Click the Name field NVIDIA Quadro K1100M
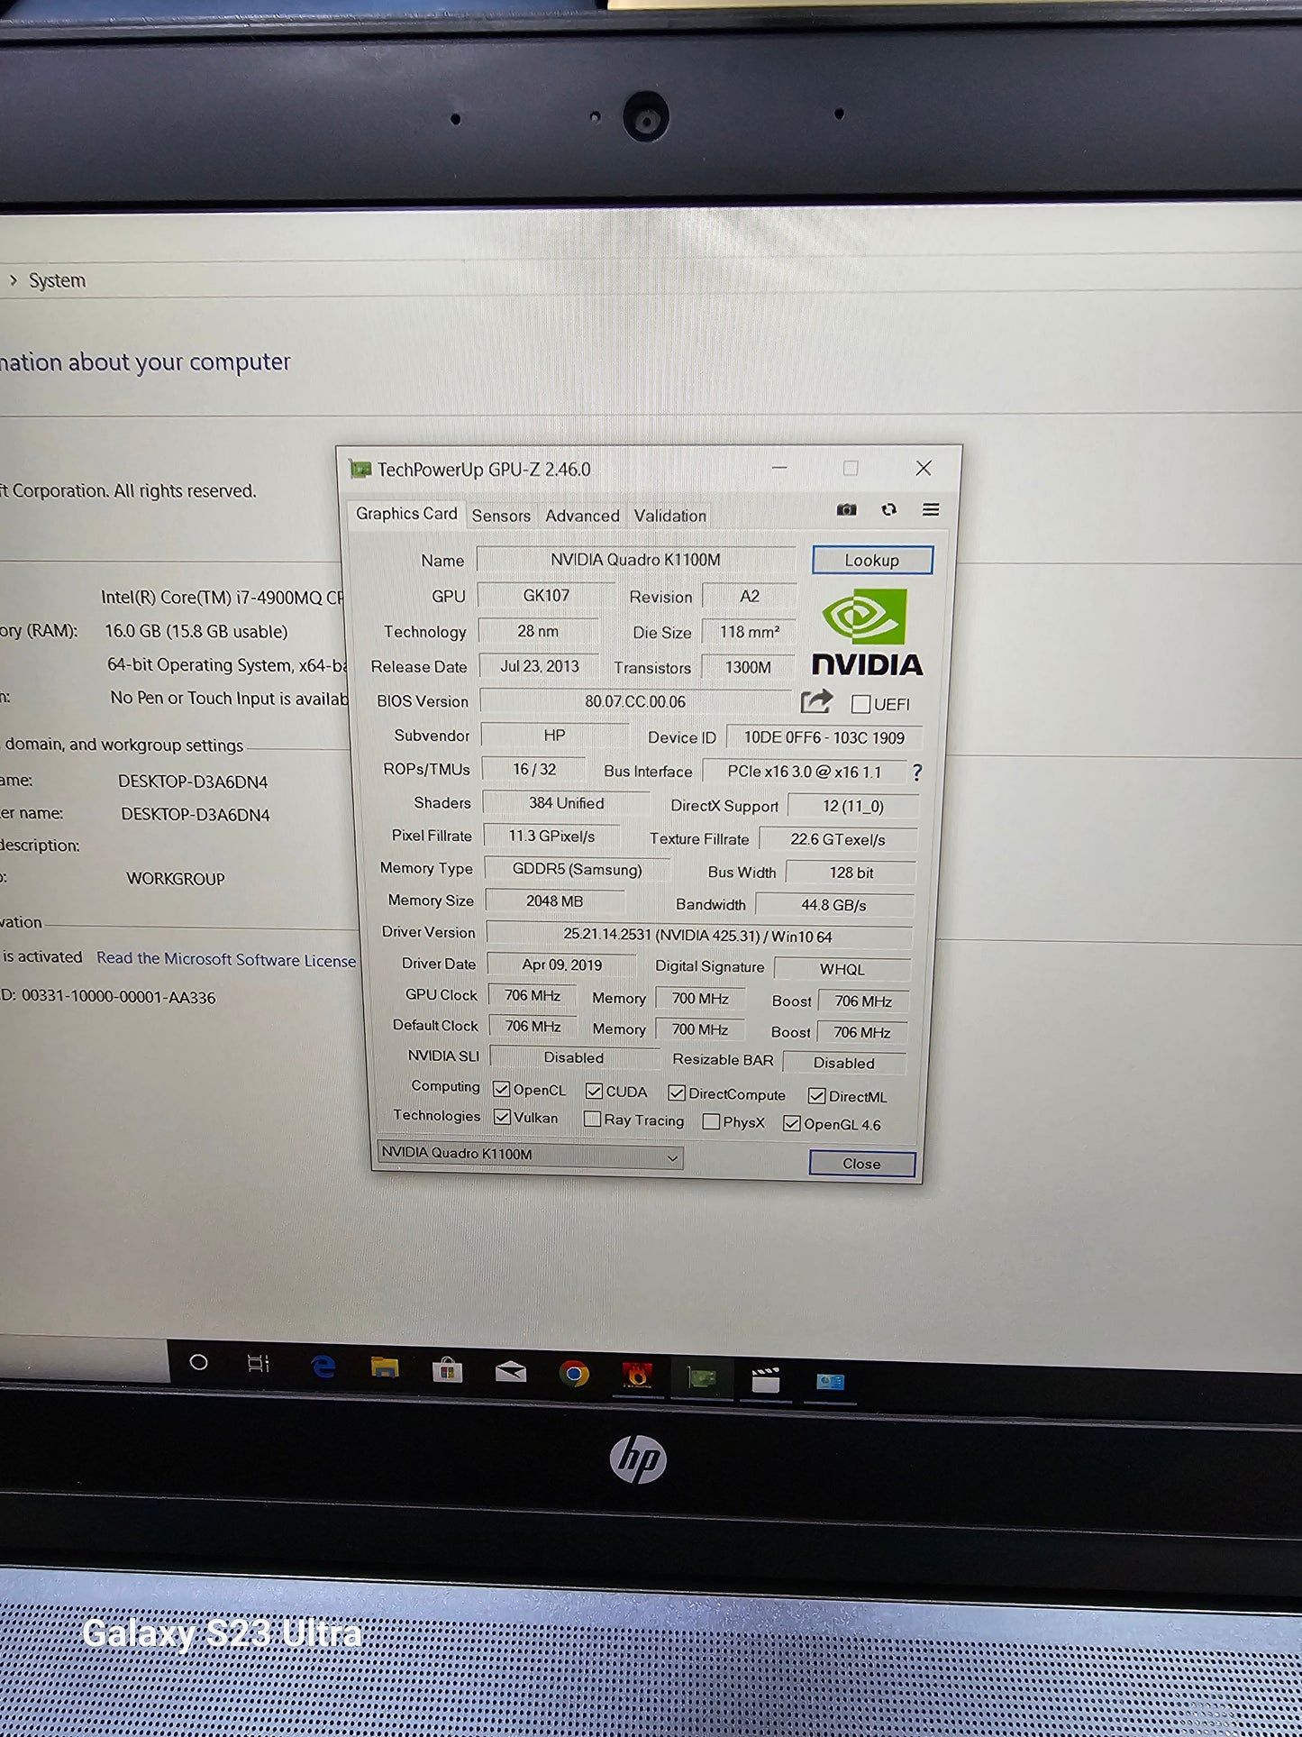Screen dimensions: 1302x1737 click(635, 560)
